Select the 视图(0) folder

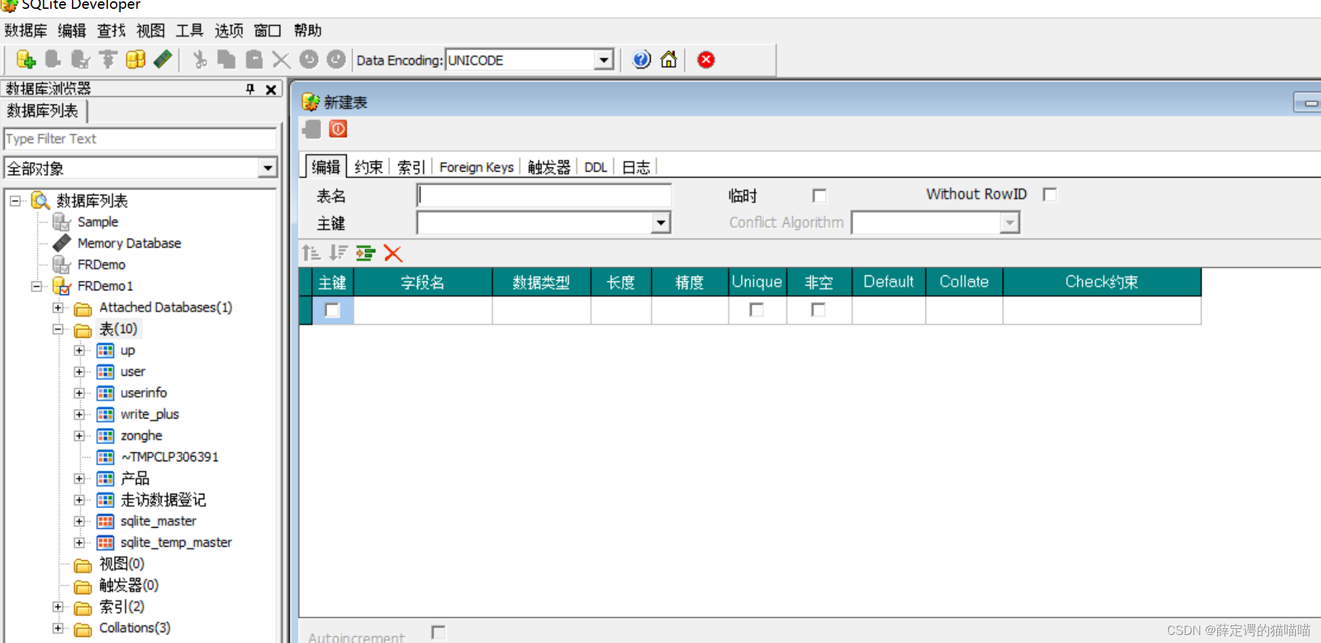pos(121,564)
